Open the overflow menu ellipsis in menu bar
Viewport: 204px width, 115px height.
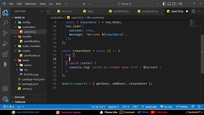click(x=67, y=4)
